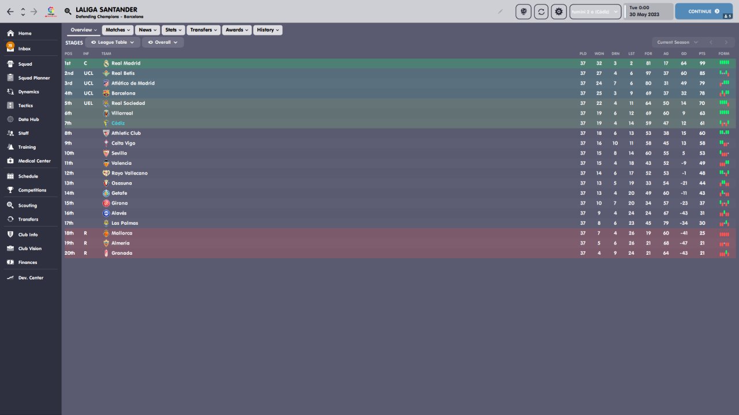Go to previous season with left arrow

pos(711,42)
